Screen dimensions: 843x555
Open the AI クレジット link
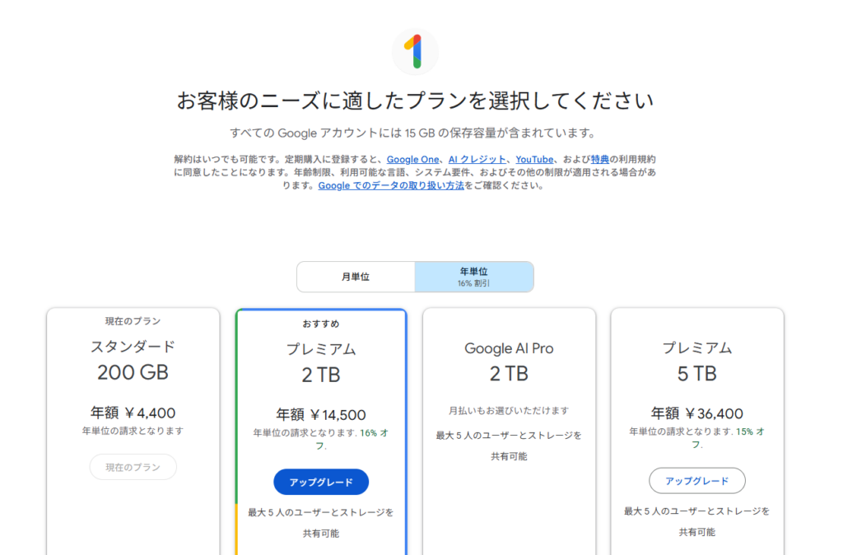[477, 159]
